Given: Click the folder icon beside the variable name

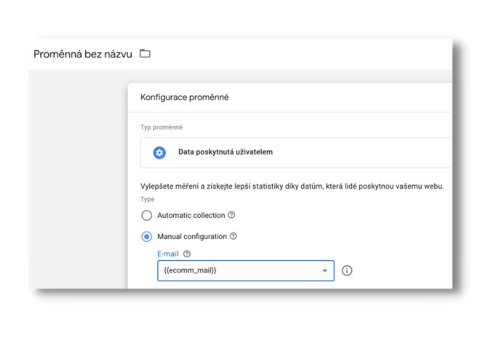Looking at the screenshot, I should coord(145,53).
